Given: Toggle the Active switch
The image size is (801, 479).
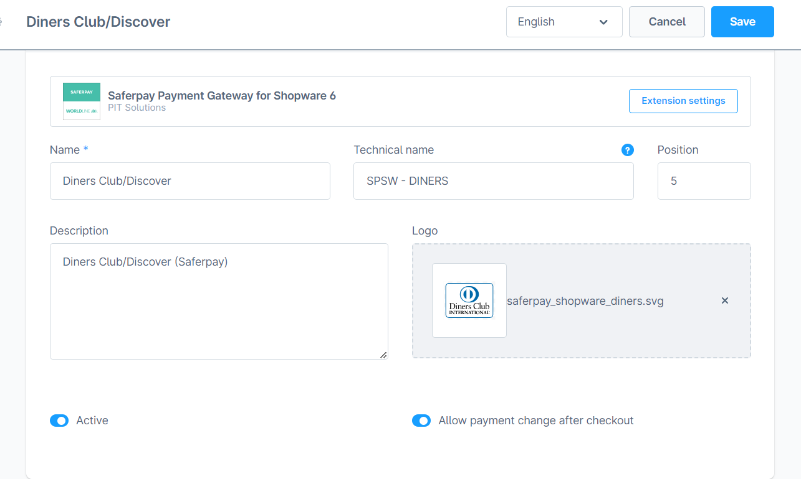Looking at the screenshot, I should coord(59,421).
